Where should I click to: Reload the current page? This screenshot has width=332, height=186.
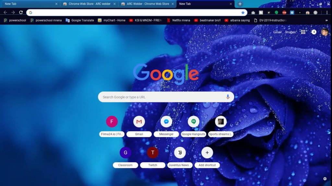(x=21, y=13)
